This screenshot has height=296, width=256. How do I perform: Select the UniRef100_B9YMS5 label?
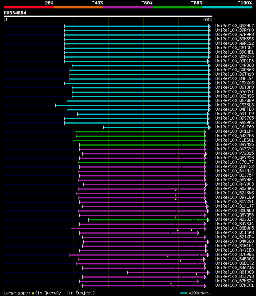point(234,145)
